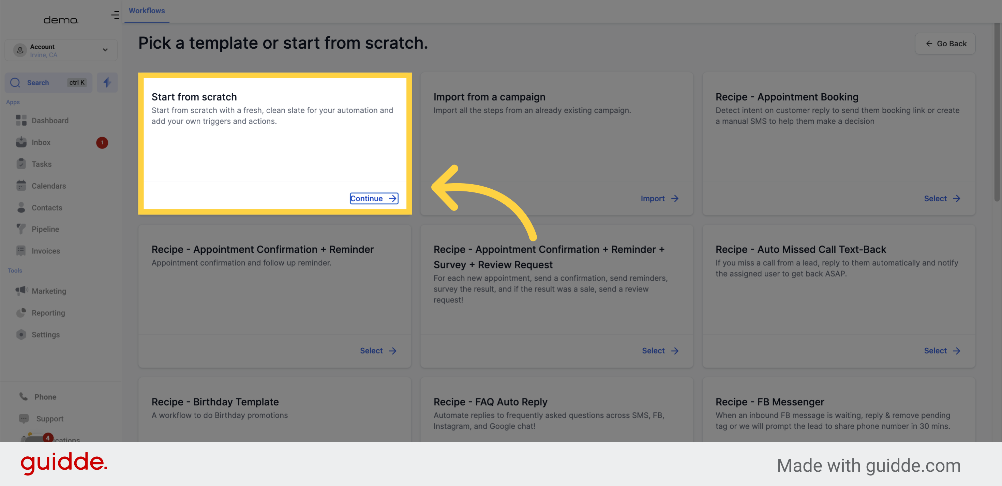
Task: Open Invoices
Action: click(45, 251)
